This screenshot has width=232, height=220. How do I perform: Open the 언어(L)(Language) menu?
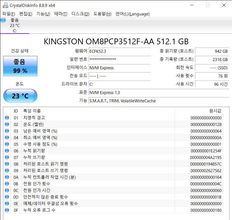133,14
